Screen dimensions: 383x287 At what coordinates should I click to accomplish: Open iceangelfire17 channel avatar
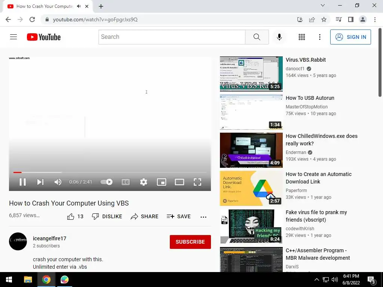18,241
